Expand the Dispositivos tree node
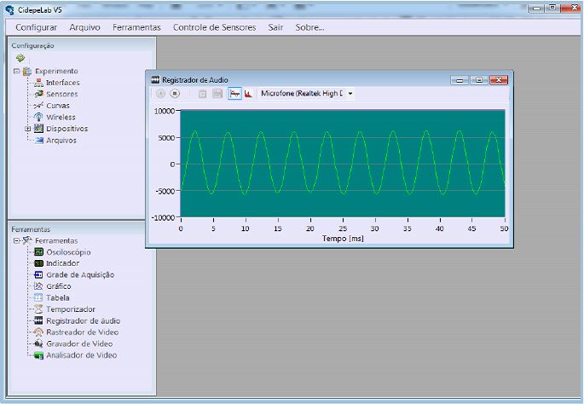584x404 pixels. point(27,129)
